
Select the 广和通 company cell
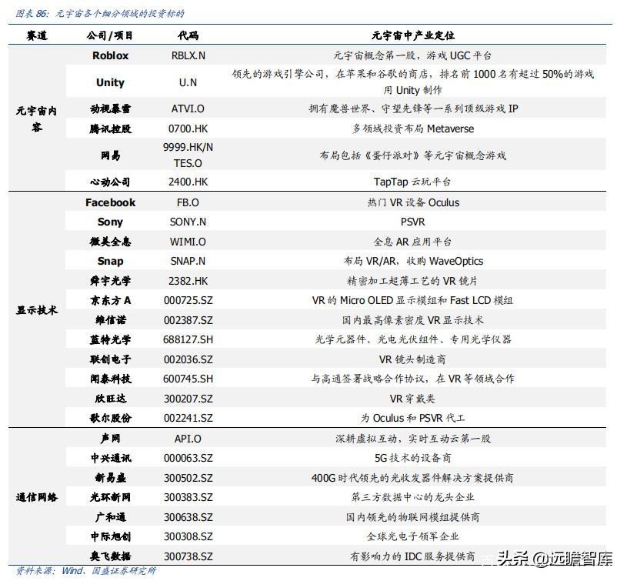tap(110, 517)
